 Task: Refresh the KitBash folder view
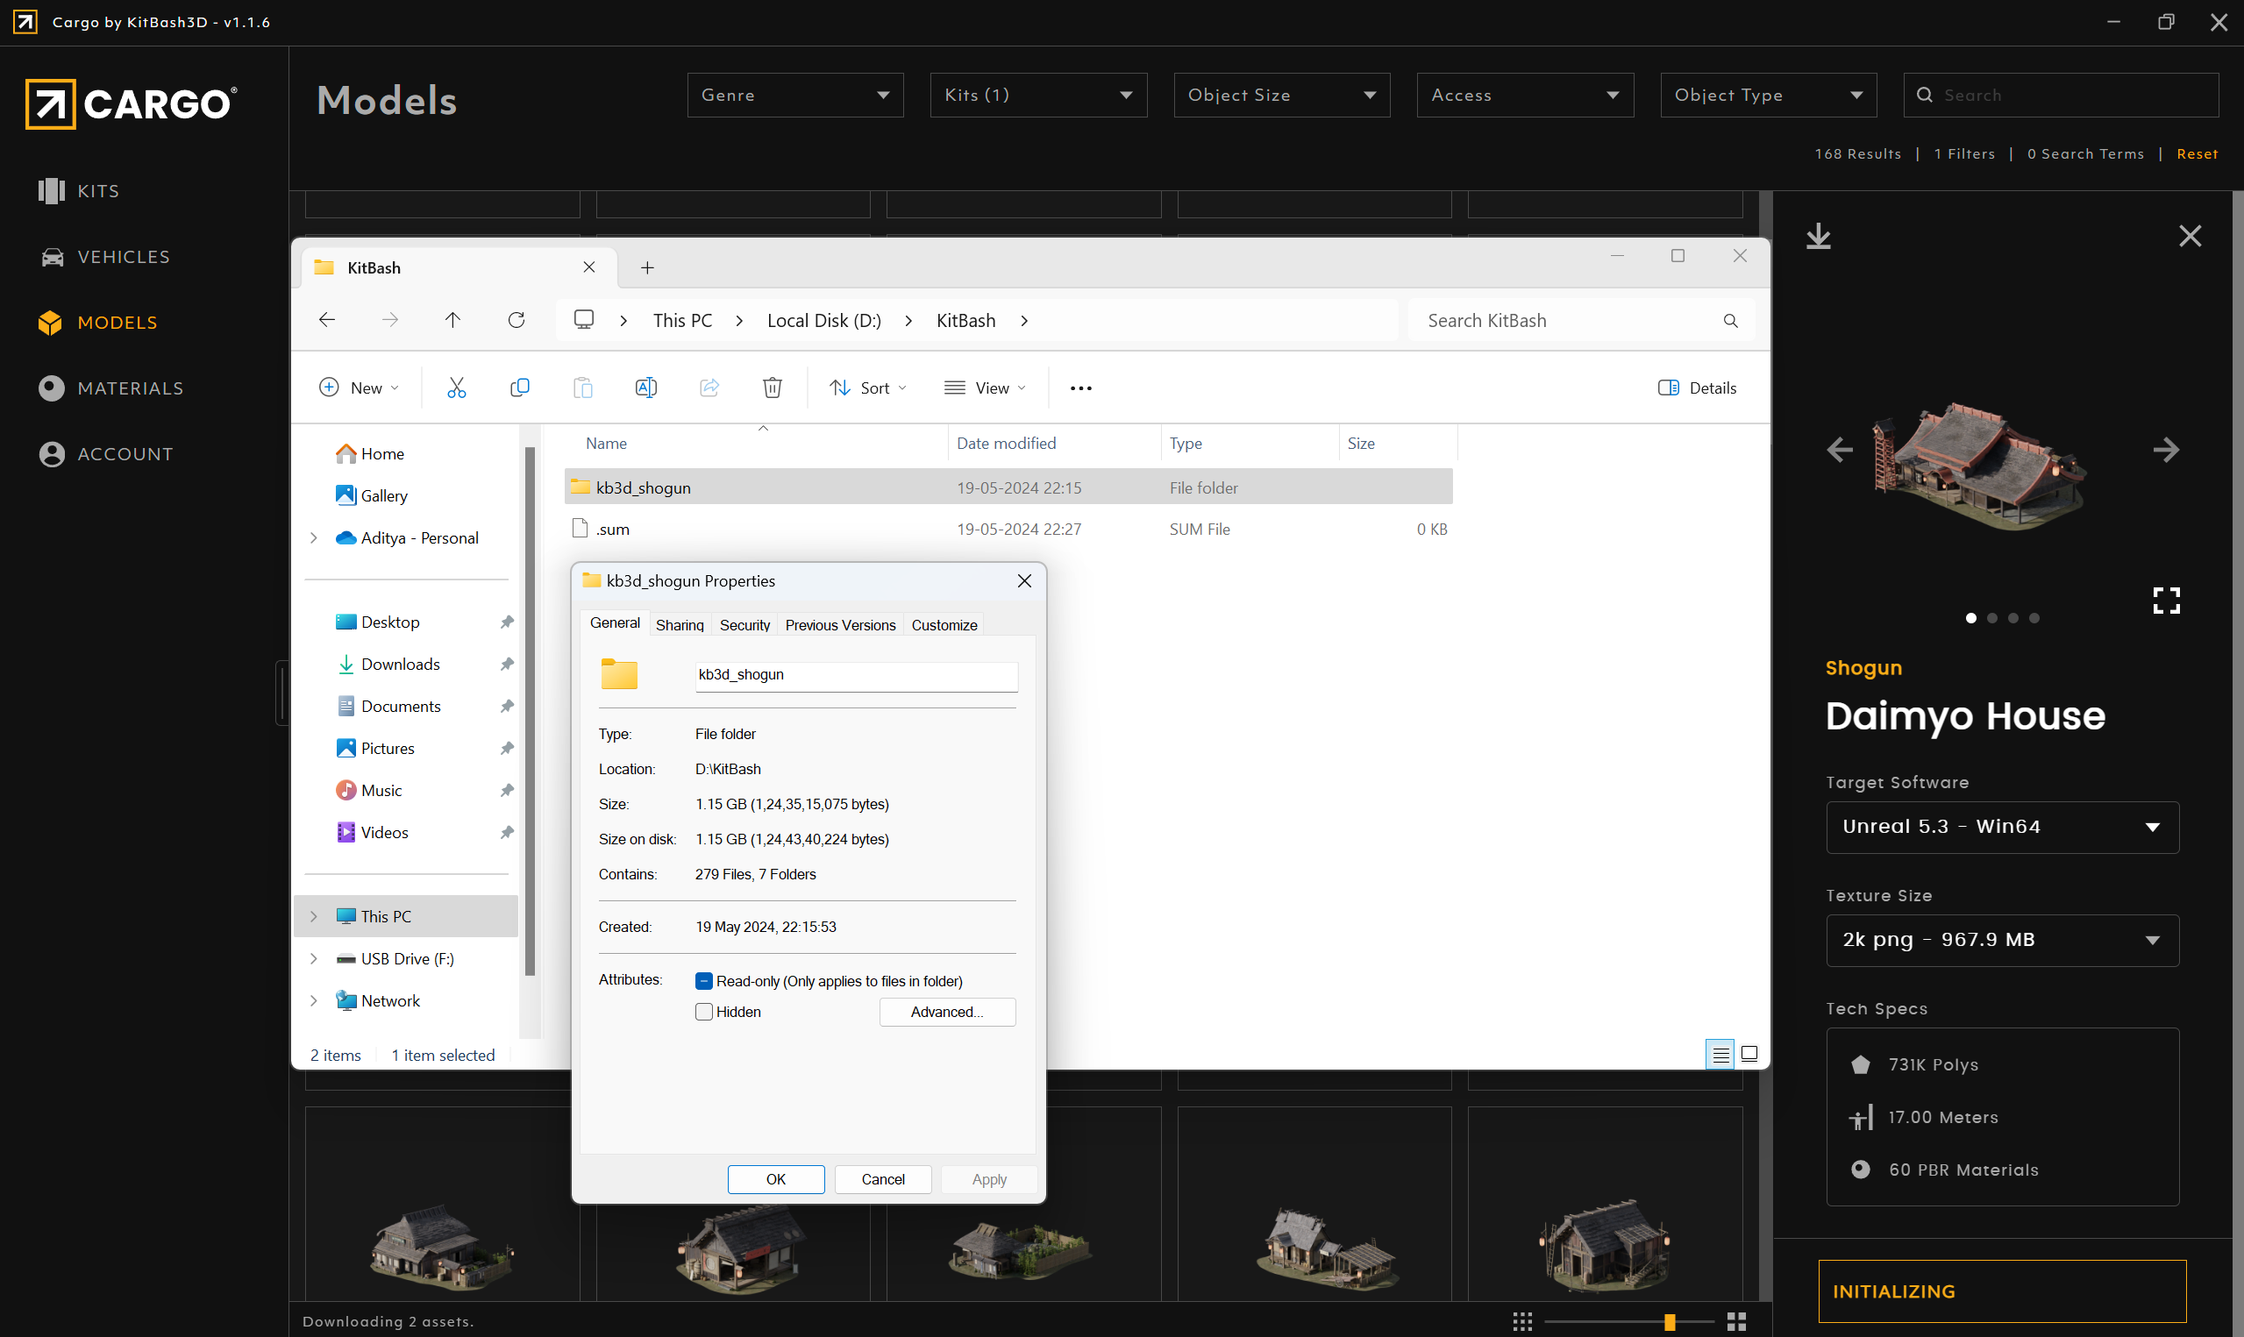click(516, 320)
